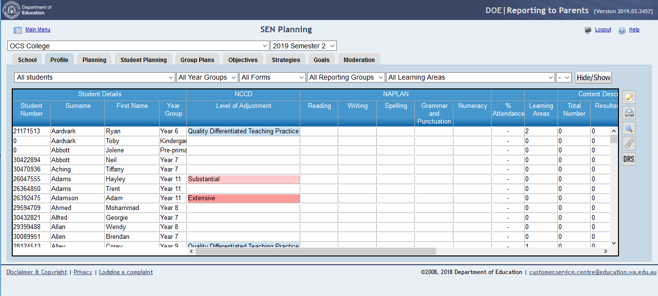Click the horizontal scrollbar under the table
This screenshot has height=296, width=658.
coord(312,251)
